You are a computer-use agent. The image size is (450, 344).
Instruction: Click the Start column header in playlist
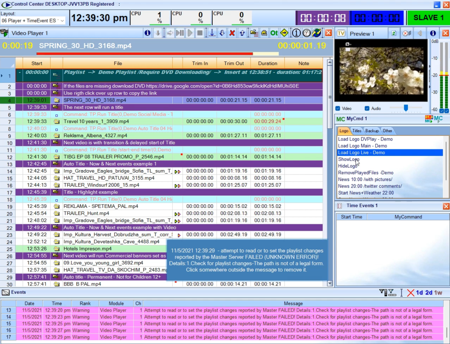[x=37, y=63]
